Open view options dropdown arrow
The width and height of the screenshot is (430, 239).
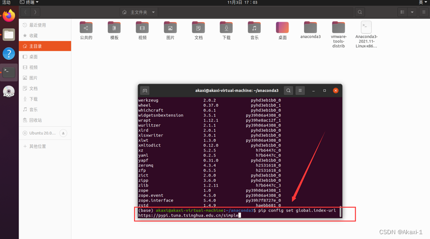pyautogui.click(x=412, y=12)
